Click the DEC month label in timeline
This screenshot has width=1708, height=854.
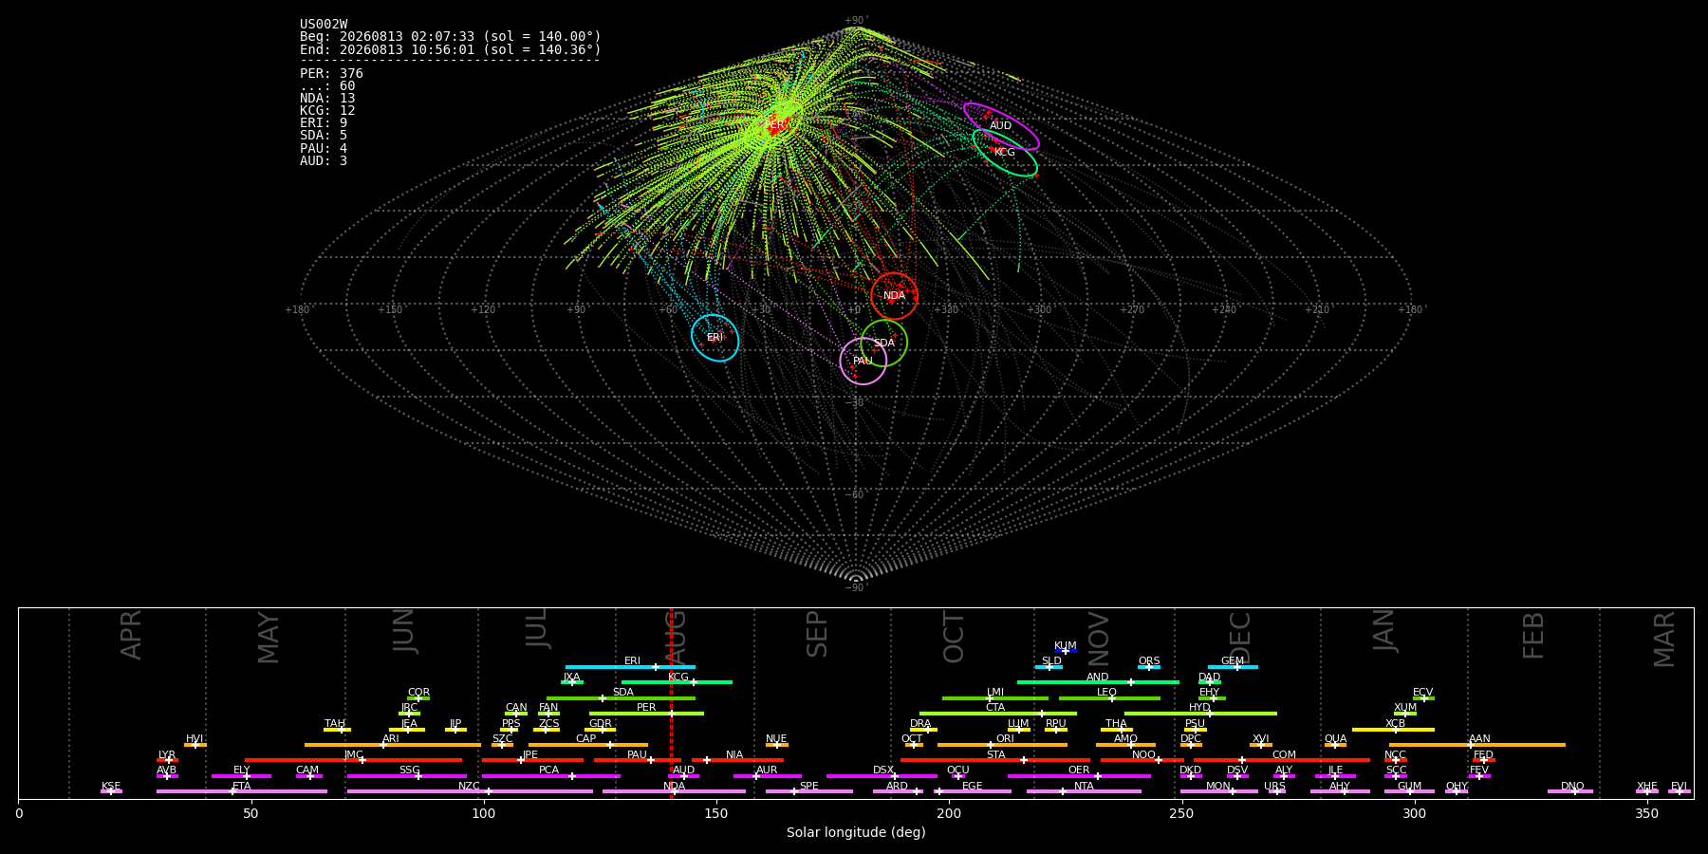point(1240,638)
